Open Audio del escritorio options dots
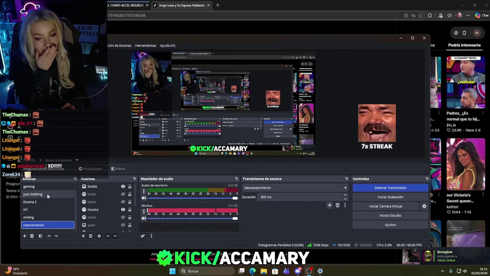490x276 pixels. coord(144,191)
